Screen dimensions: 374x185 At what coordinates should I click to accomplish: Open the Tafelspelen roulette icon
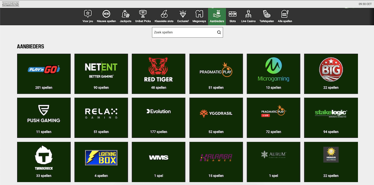(267, 14)
